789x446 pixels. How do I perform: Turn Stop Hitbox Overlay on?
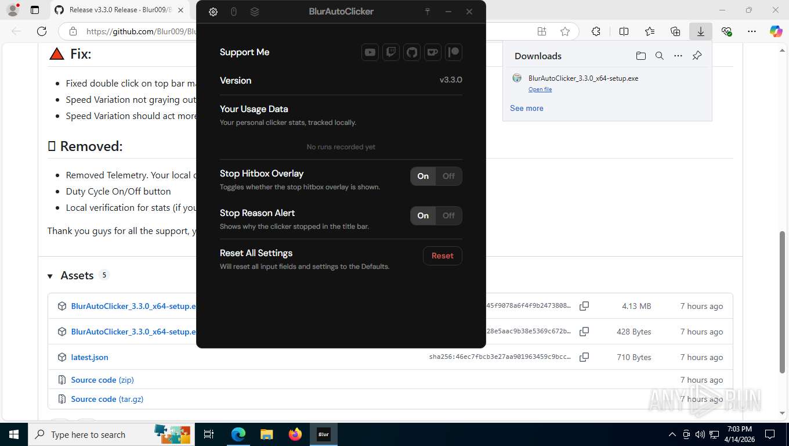click(x=423, y=176)
